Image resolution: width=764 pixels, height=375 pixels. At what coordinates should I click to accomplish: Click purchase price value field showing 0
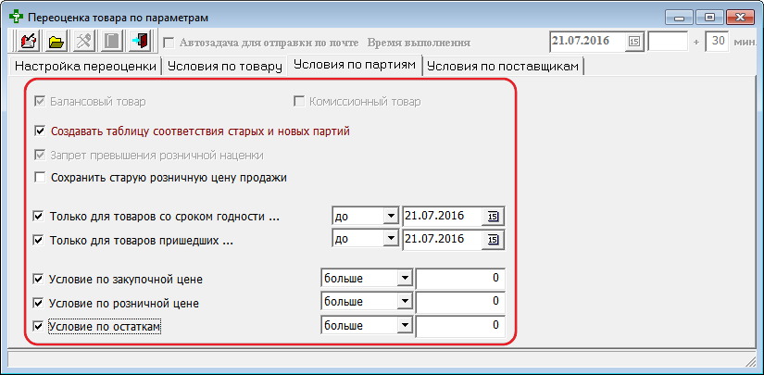pos(460,279)
